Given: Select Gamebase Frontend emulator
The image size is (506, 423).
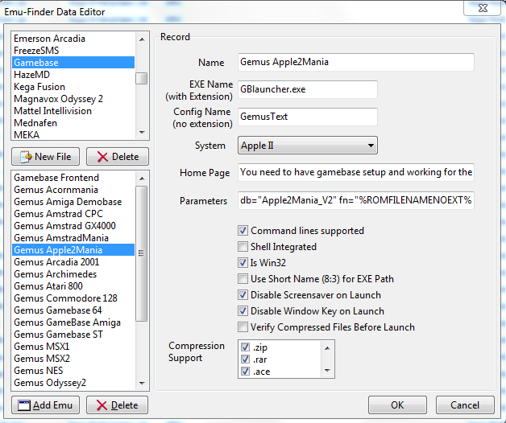Looking at the screenshot, I should pos(73,178).
